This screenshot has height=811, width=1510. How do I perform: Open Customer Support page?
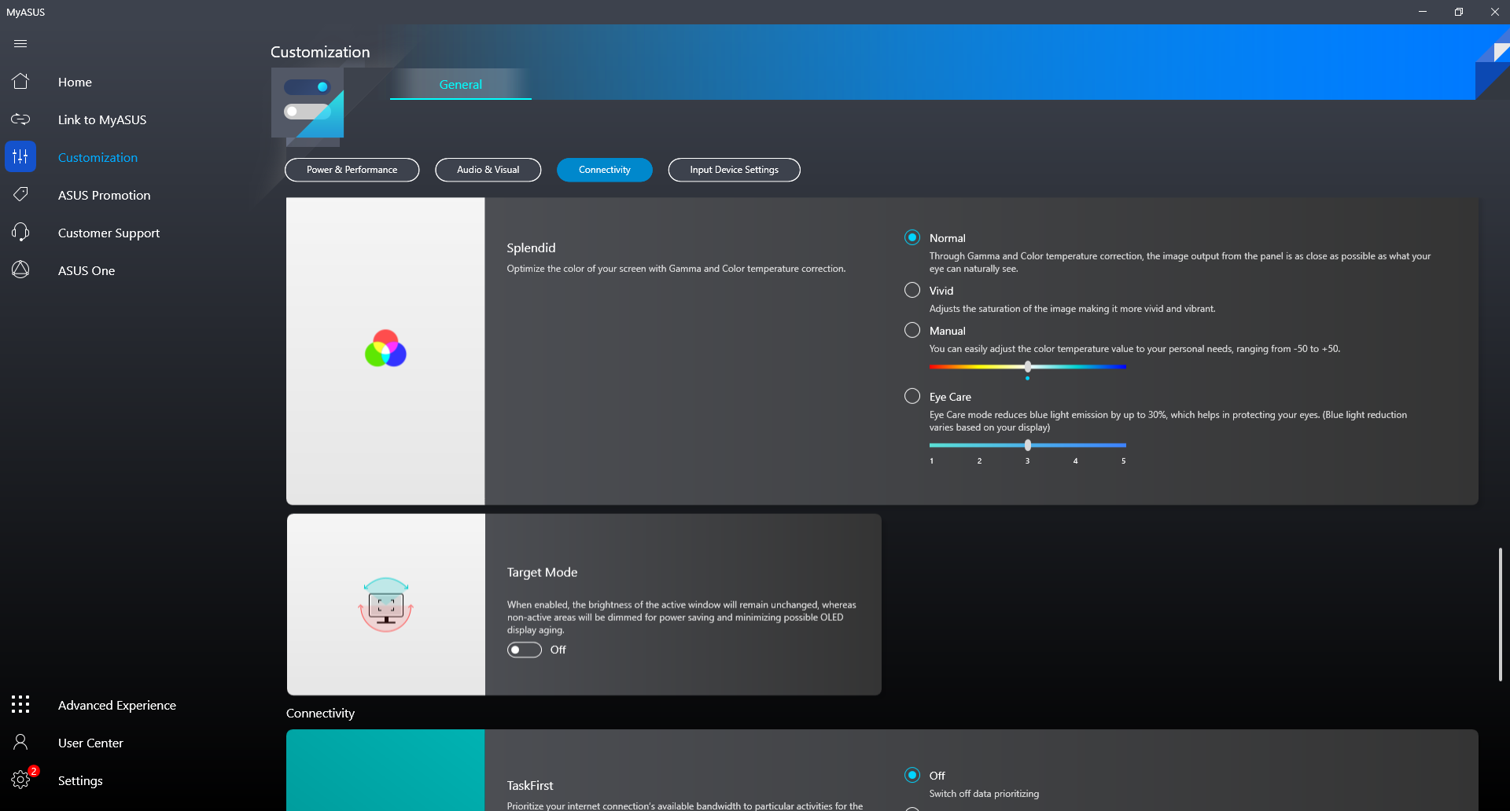pyautogui.click(x=109, y=233)
